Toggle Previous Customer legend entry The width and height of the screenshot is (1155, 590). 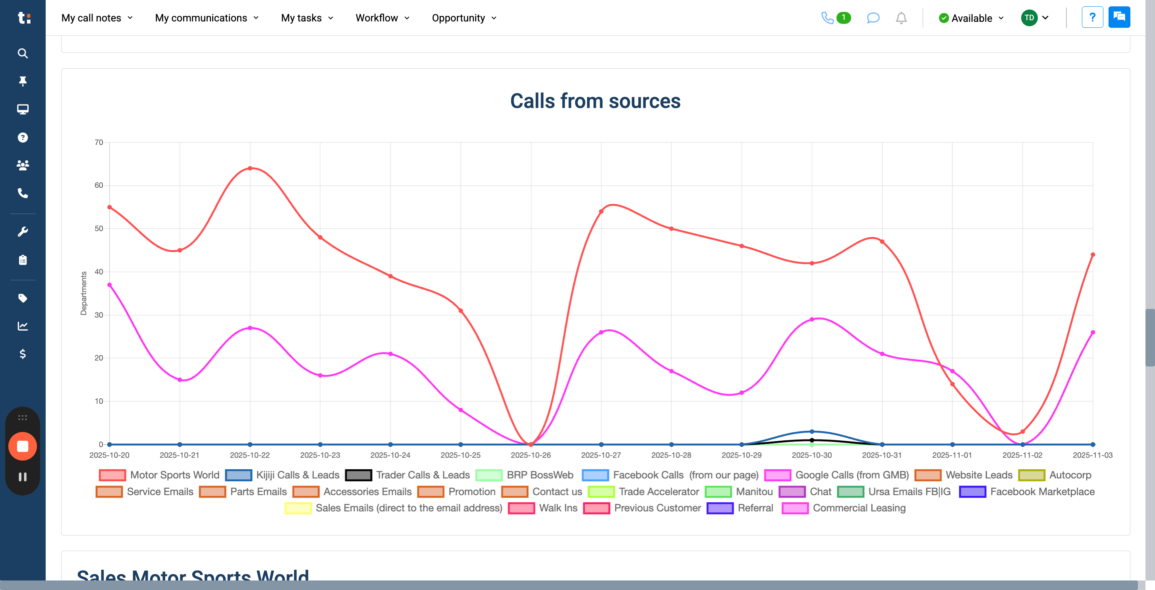coord(641,508)
